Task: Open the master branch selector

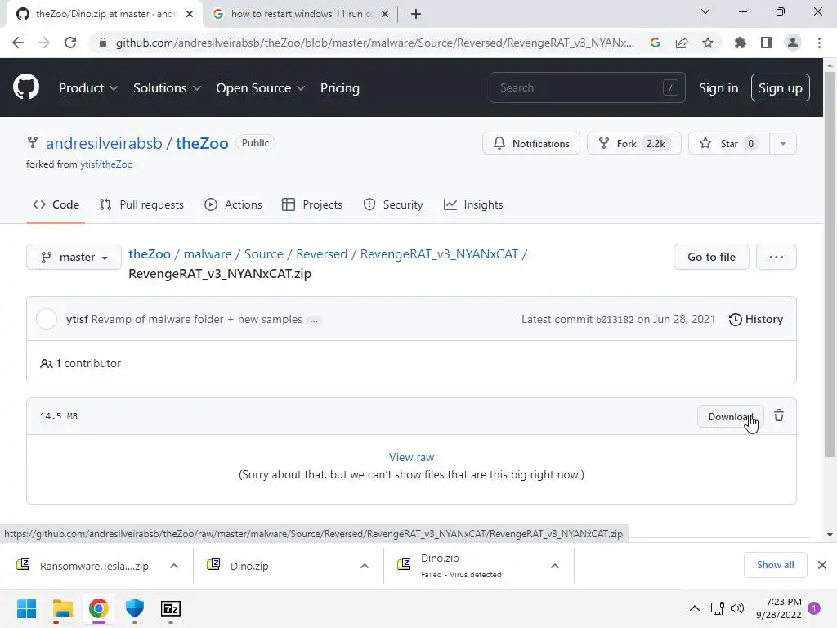Action: pos(74,257)
